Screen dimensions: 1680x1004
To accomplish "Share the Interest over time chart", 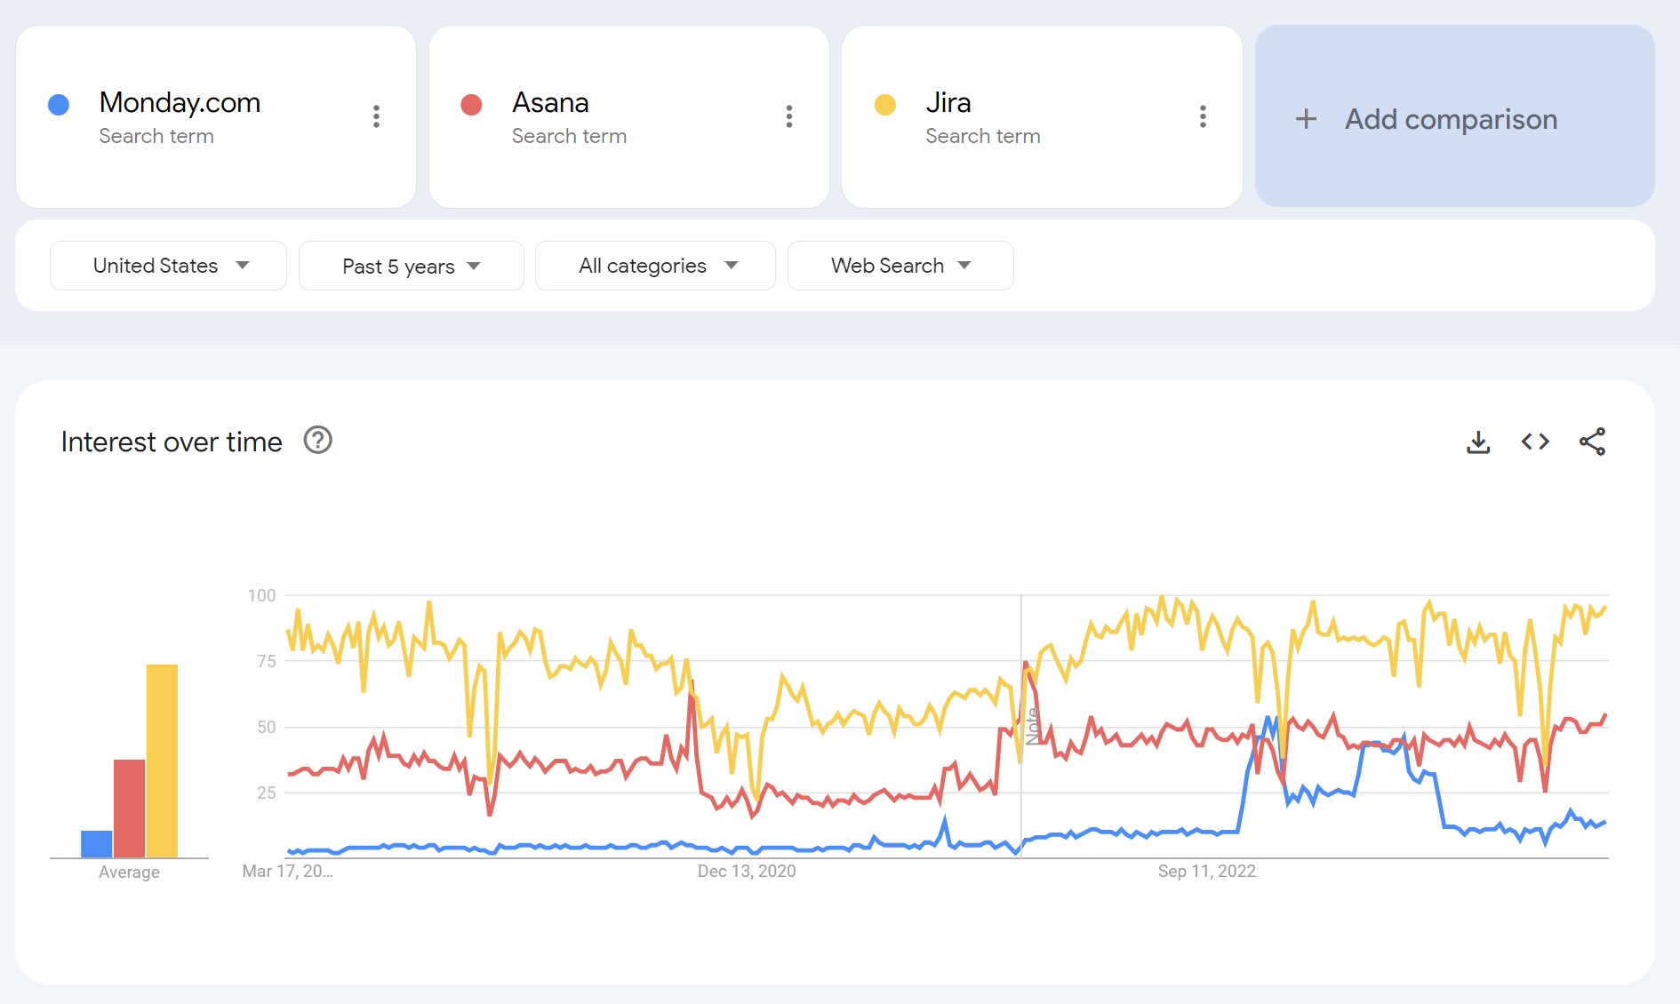I will pos(1592,442).
